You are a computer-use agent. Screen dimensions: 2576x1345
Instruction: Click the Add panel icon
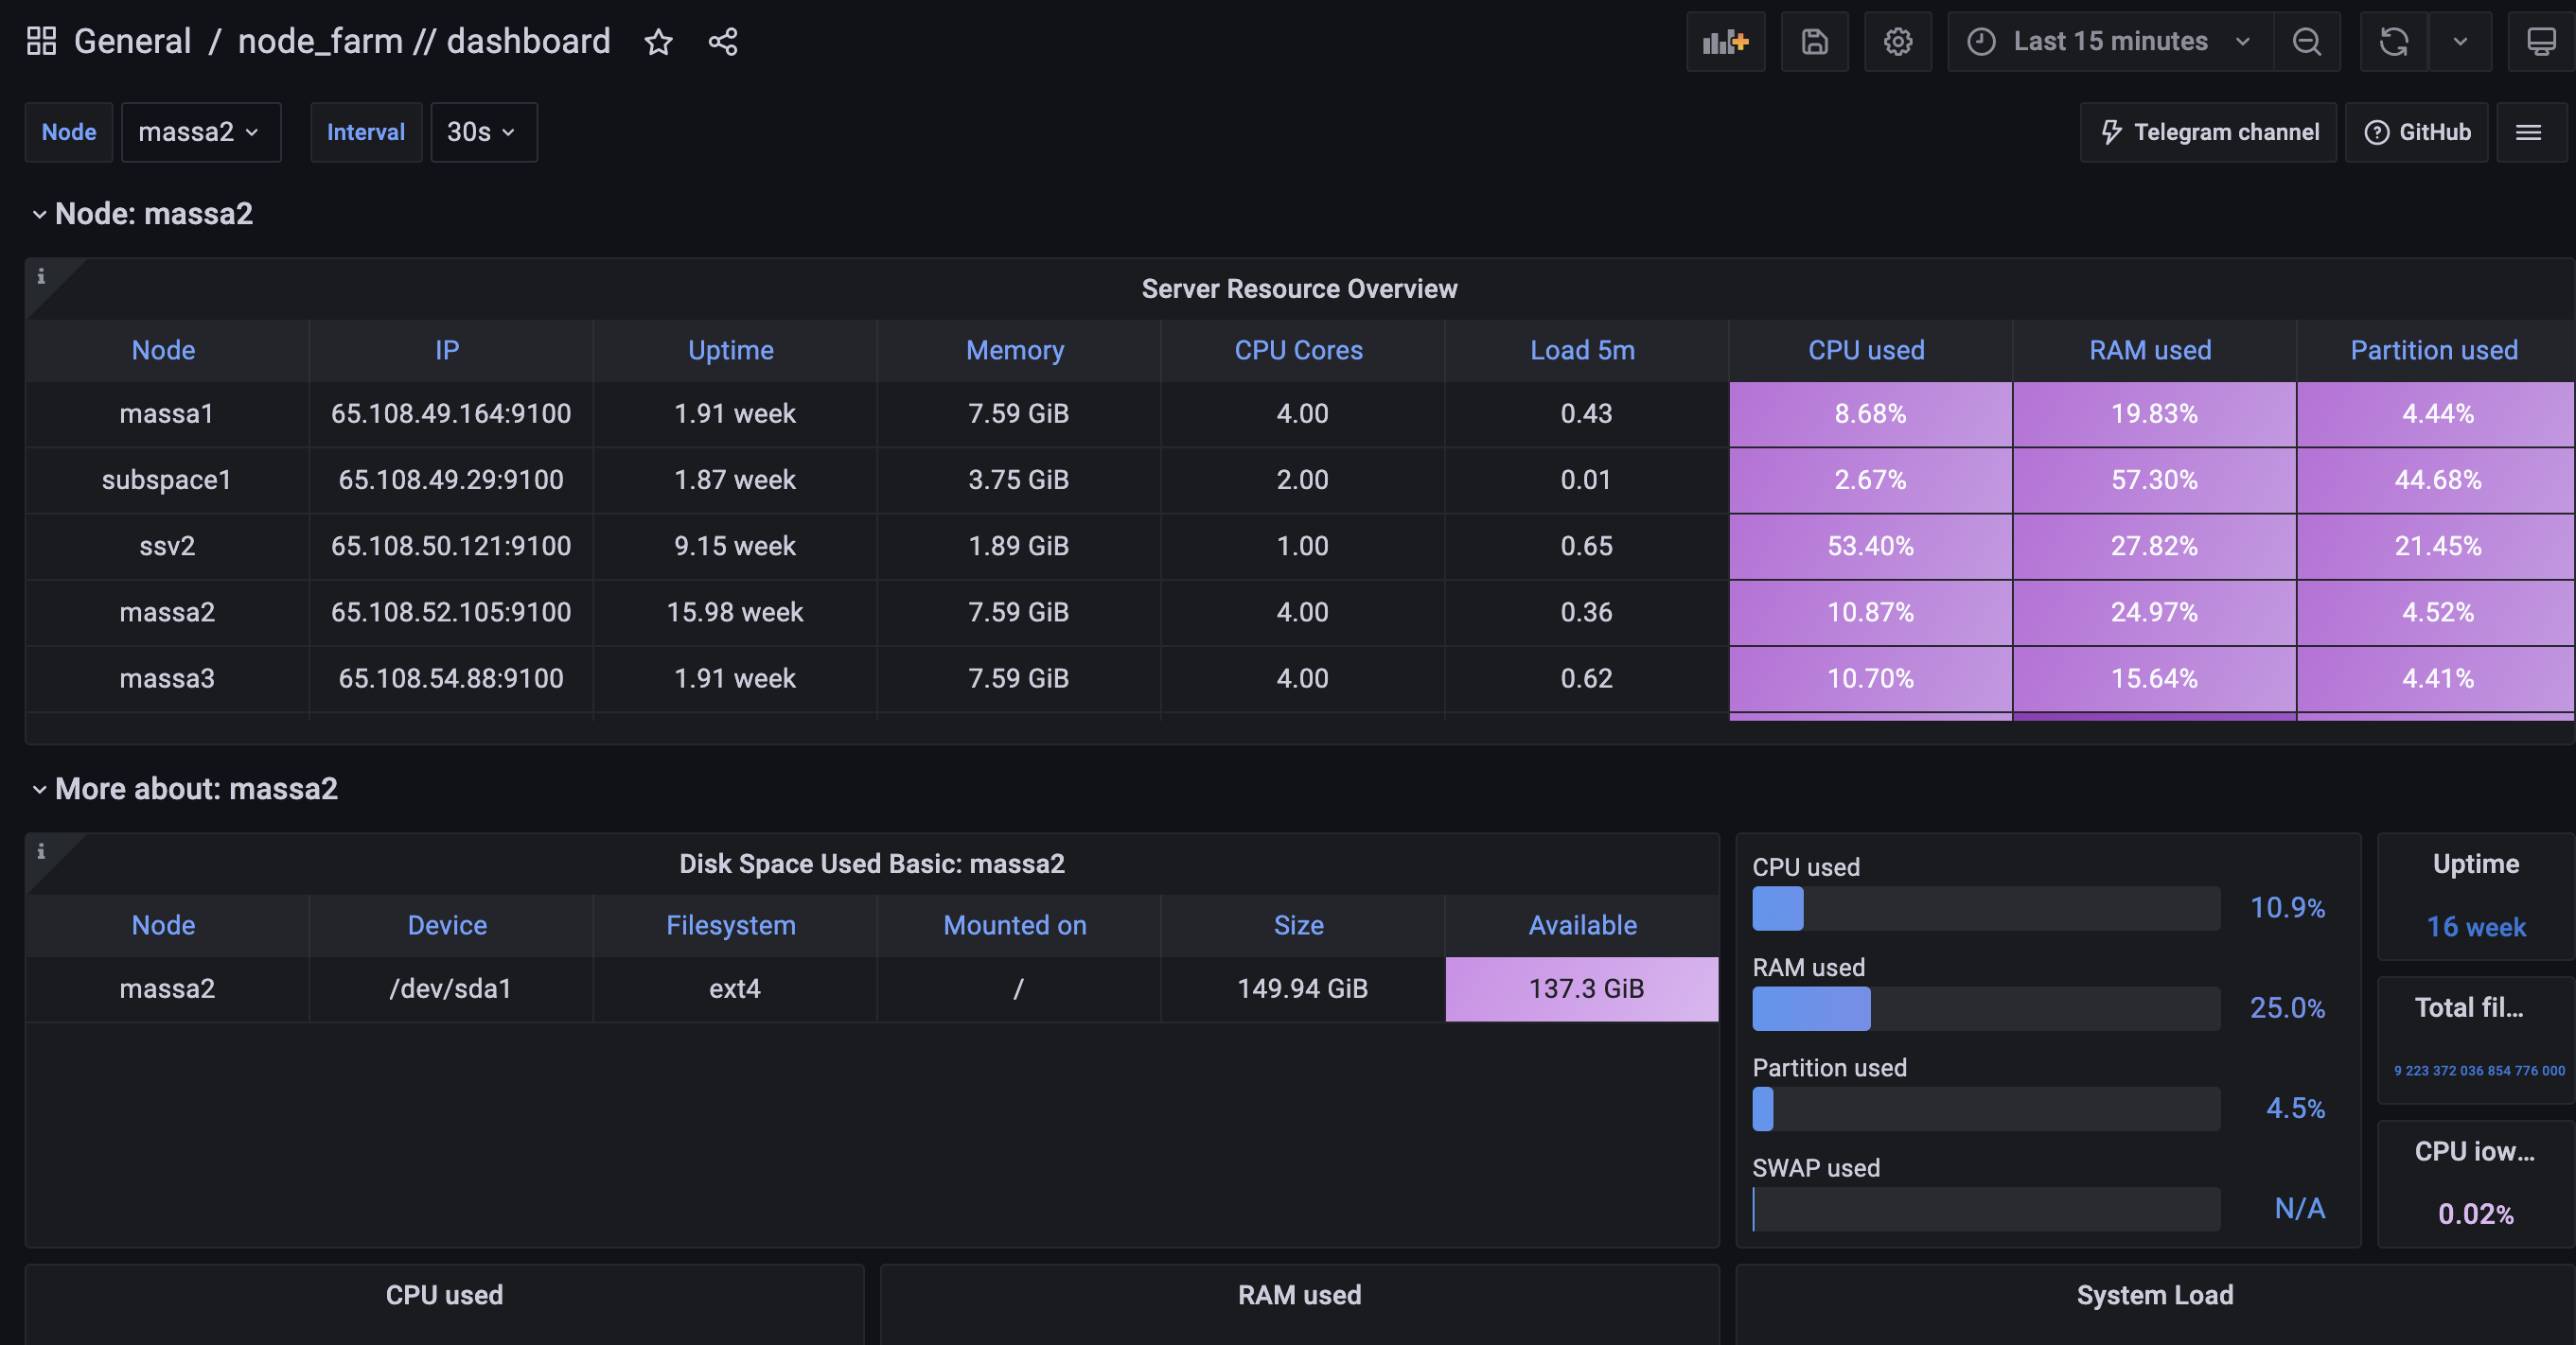(1725, 42)
